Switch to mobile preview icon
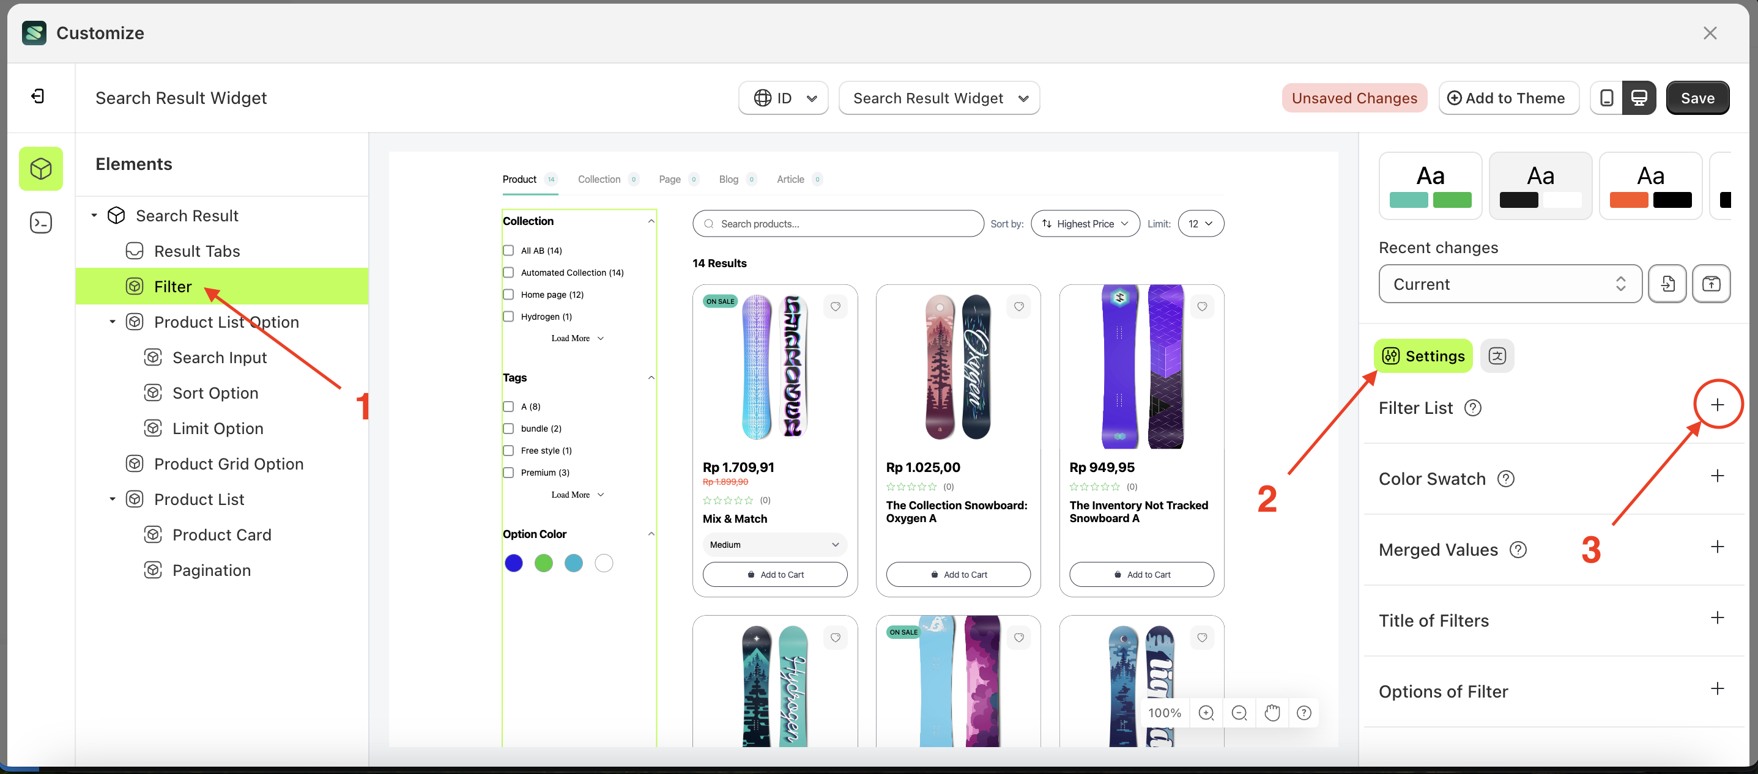 tap(1607, 98)
